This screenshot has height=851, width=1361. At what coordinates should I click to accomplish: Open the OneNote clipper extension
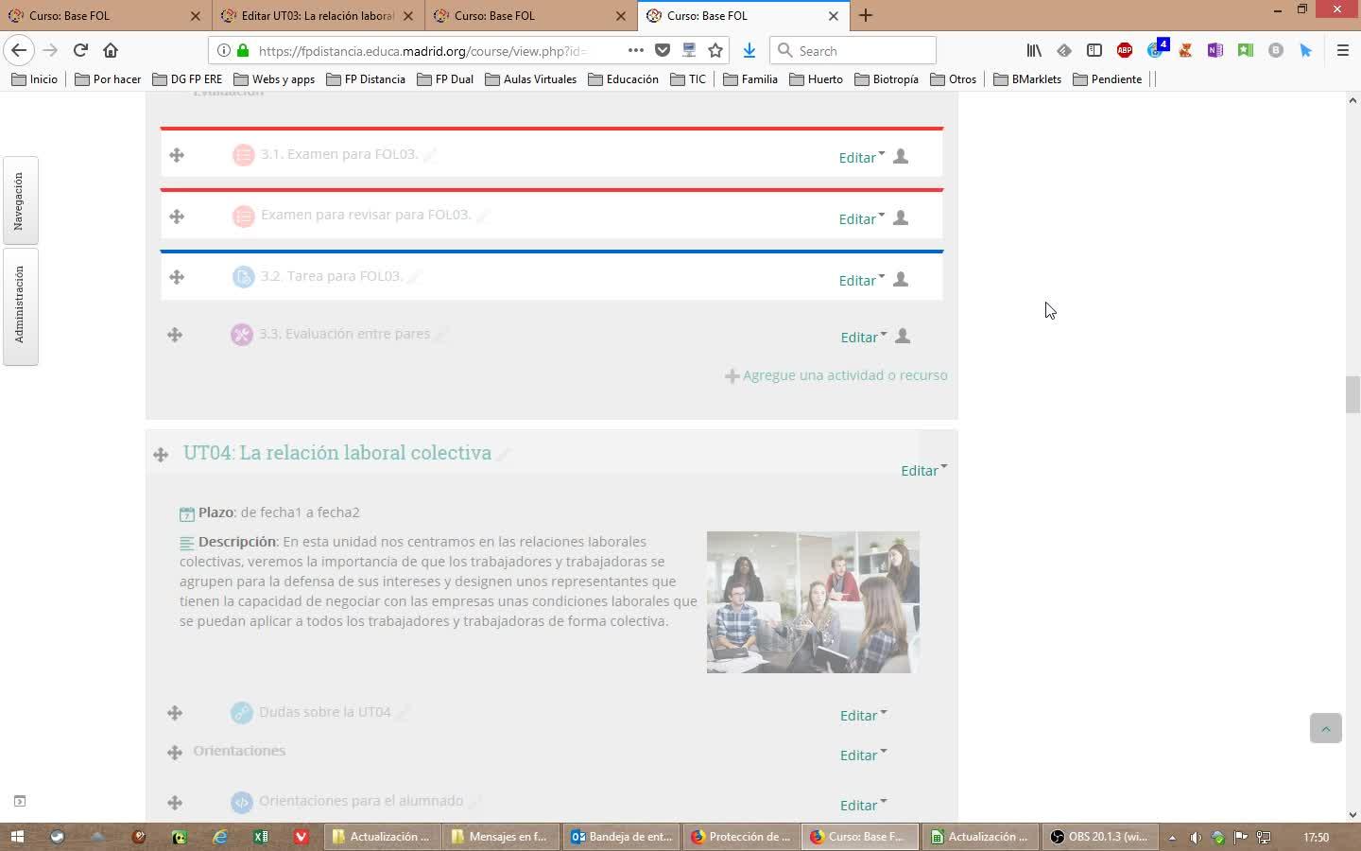point(1215,50)
